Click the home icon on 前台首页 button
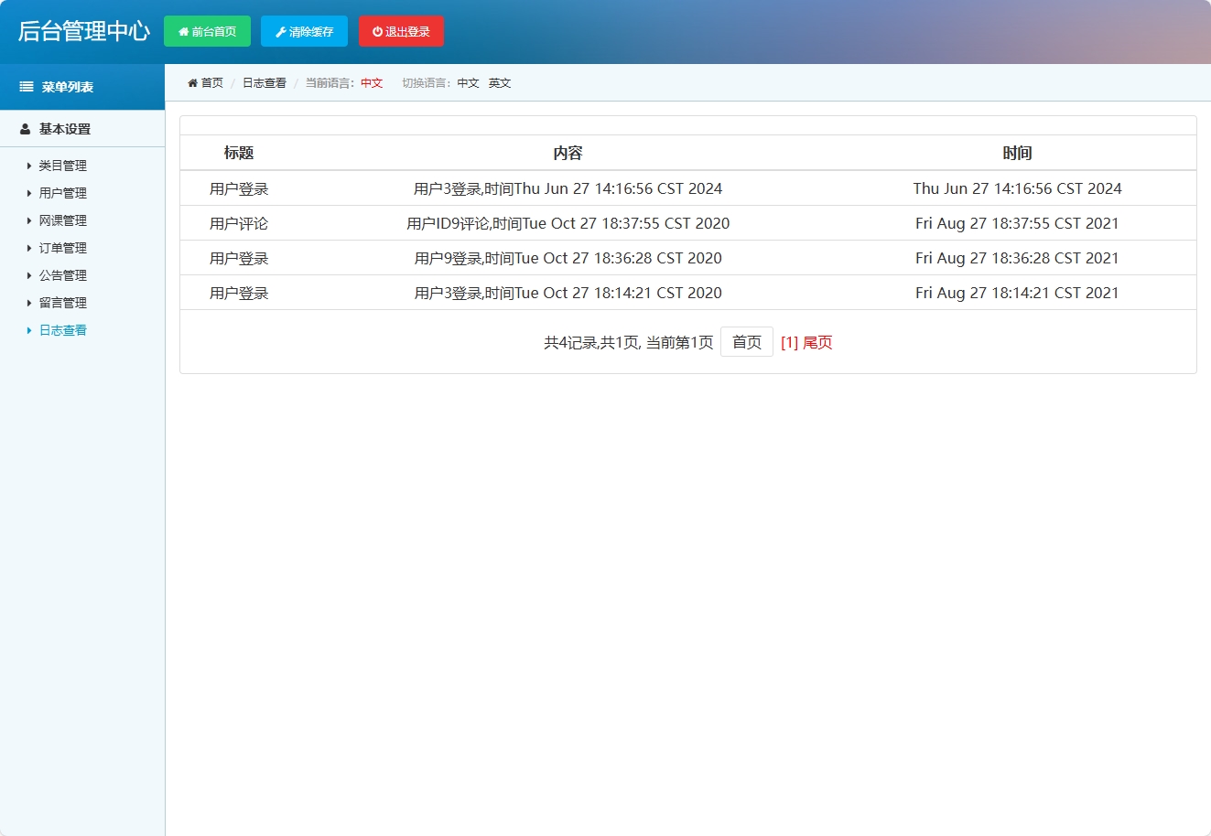 [184, 31]
